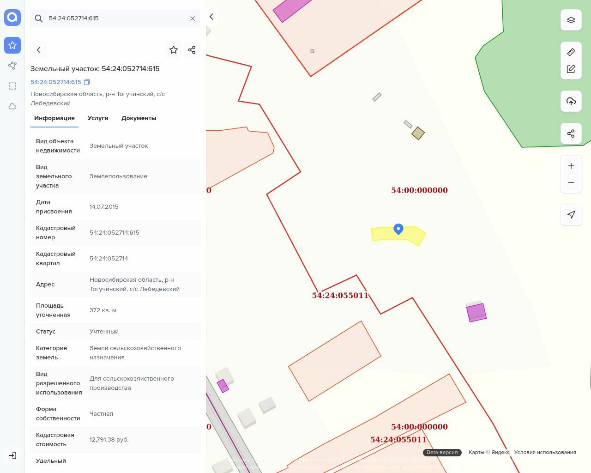This screenshot has width=591, height=473.
Task: Clear the search field text
Action: pyautogui.click(x=193, y=18)
